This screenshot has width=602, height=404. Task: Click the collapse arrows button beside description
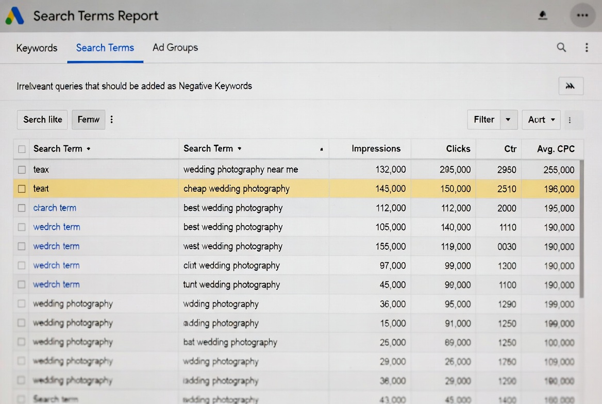[x=571, y=86]
